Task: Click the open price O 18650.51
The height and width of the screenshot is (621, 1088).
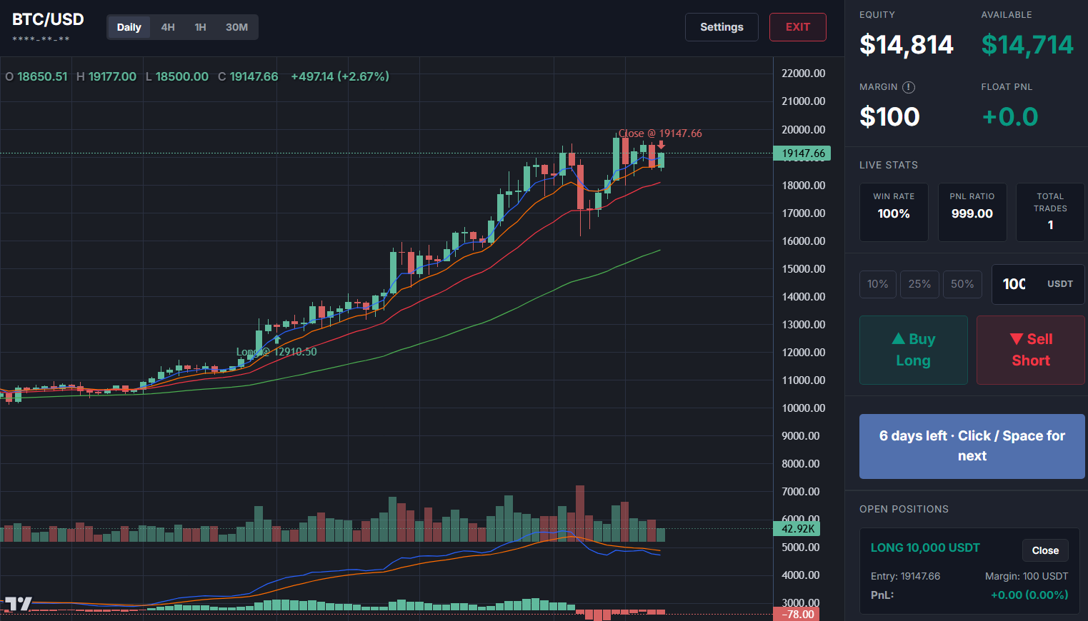Action: (x=36, y=76)
